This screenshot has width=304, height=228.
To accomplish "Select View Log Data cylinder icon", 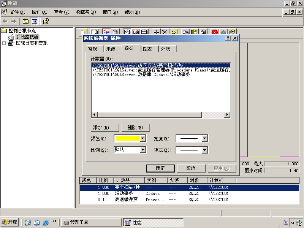I will click(116, 32).
